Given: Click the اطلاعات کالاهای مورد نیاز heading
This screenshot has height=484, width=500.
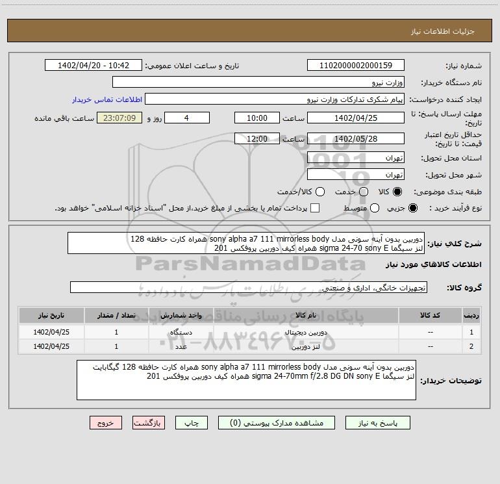Looking at the screenshot, I should tap(433, 264).
